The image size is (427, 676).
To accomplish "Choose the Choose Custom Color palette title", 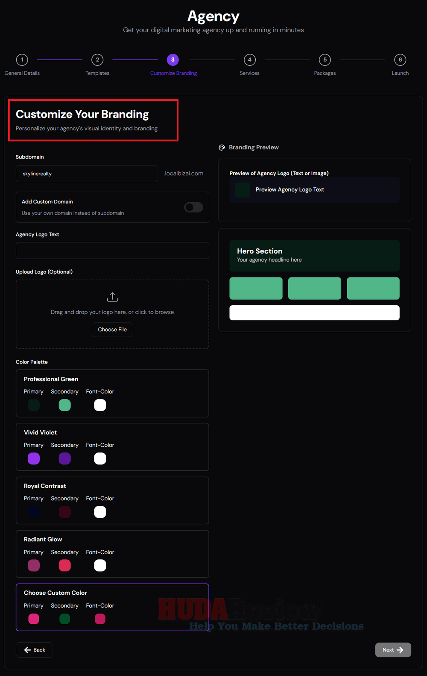I will [x=56, y=593].
